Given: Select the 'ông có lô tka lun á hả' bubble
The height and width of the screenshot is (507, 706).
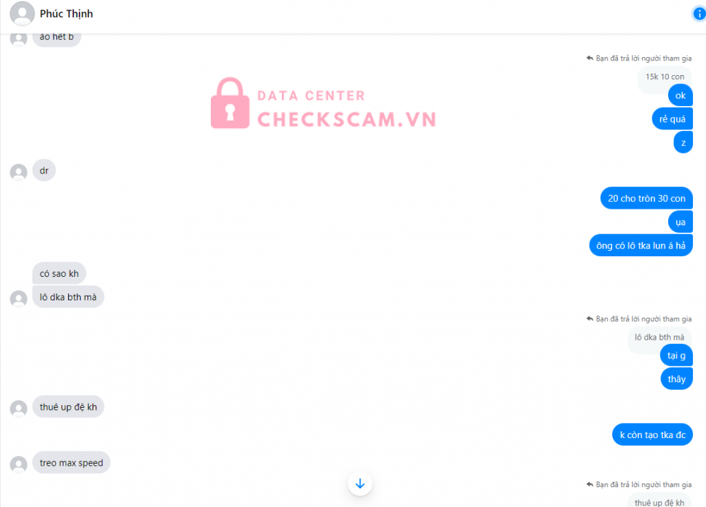Looking at the screenshot, I should pyautogui.click(x=641, y=246).
